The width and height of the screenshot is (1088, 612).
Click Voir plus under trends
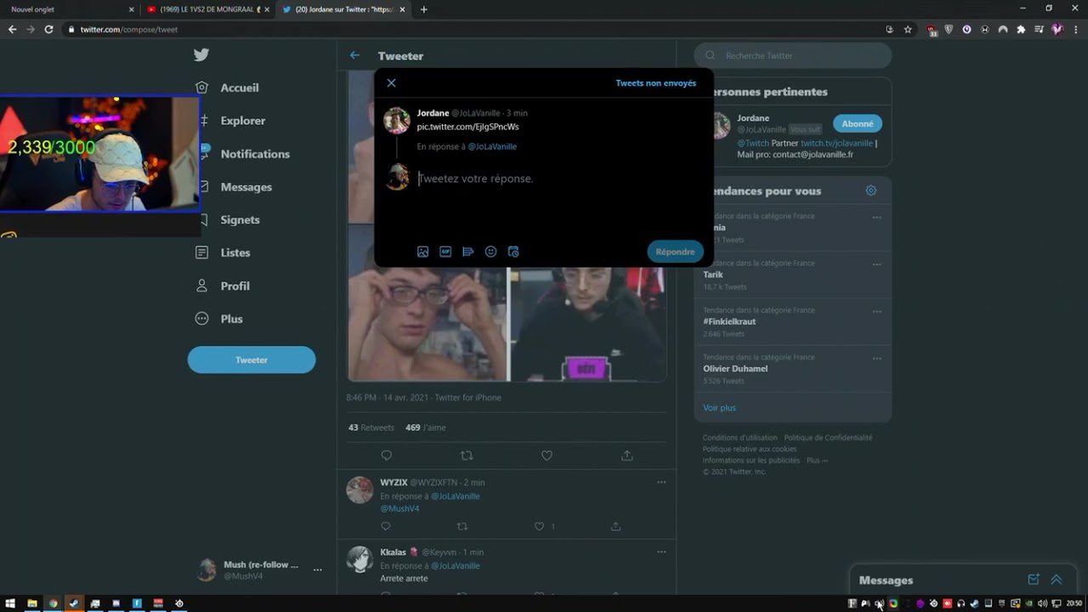point(719,408)
